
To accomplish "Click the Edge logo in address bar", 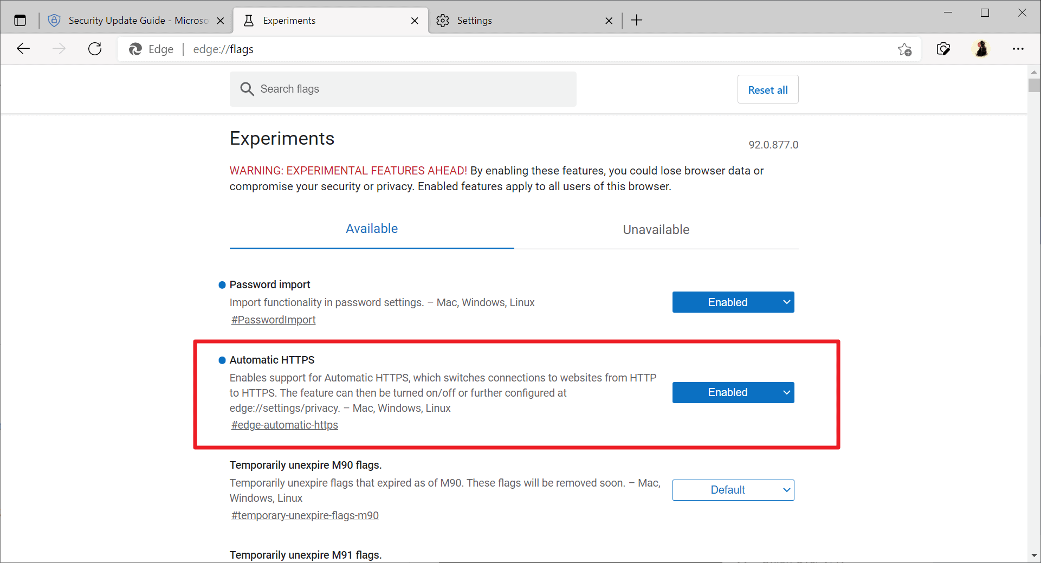I will point(135,49).
